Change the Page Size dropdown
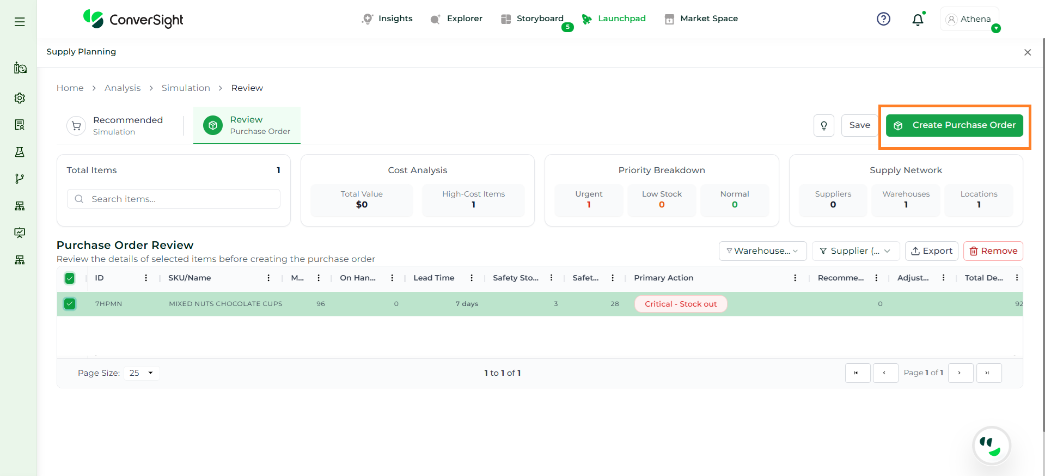The image size is (1045, 476). 142,373
